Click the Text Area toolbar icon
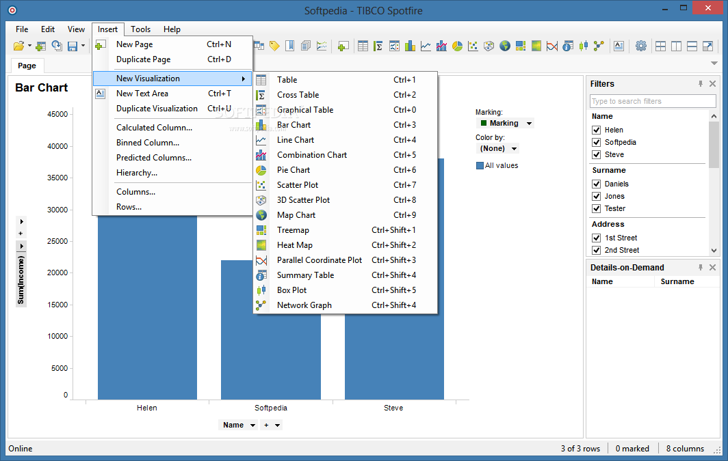This screenshot has height=461, width=728. click(x=619, y=46)
